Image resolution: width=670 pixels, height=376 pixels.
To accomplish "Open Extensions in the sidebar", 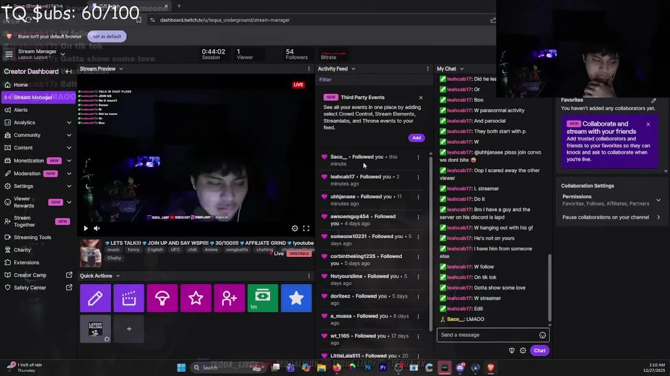I will [27, 263].
